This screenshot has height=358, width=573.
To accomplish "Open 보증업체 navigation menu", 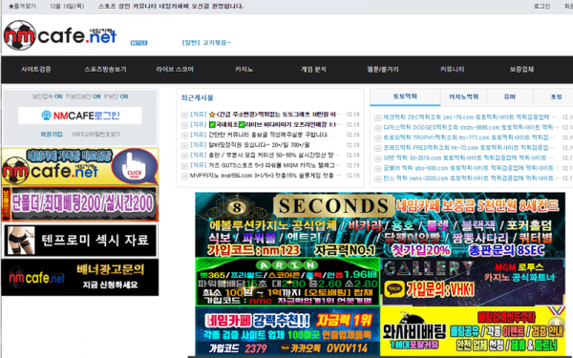I will pyautogui.click(x=521, y=70).
